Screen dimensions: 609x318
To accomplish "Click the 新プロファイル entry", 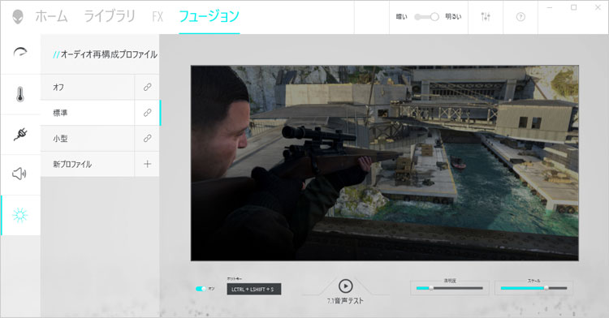I will click(x=88, y=164).
